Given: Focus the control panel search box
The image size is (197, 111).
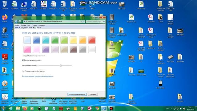Looking at the screenshot, I should (x=95, y=22).
